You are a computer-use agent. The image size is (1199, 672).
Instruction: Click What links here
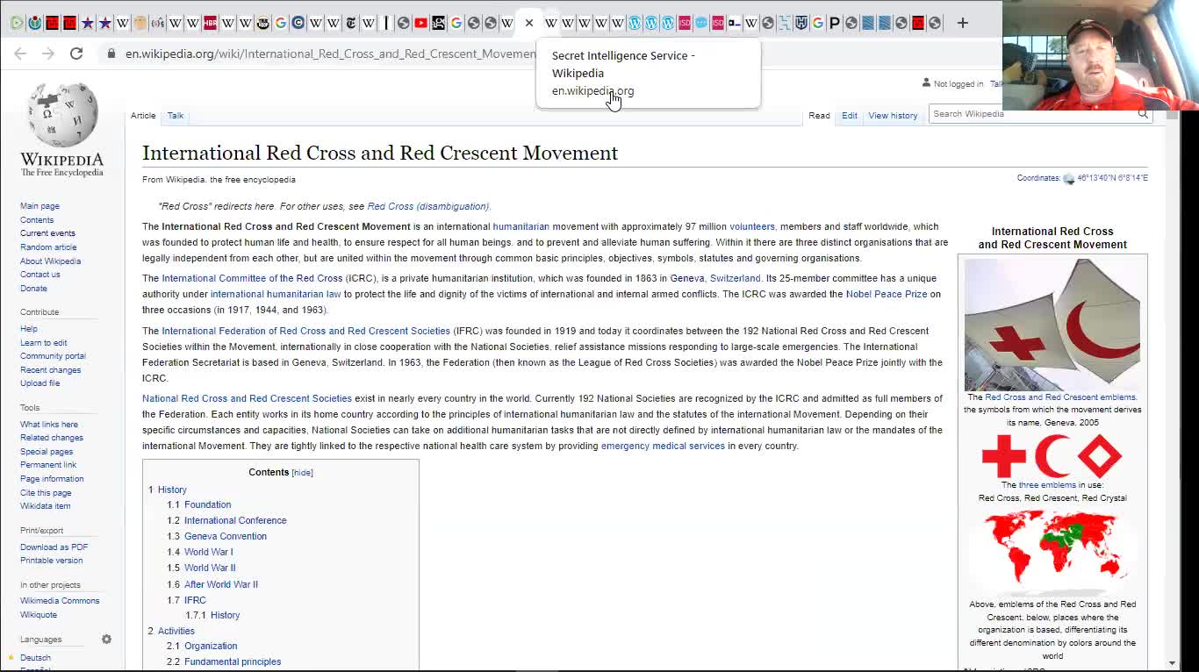49,425
